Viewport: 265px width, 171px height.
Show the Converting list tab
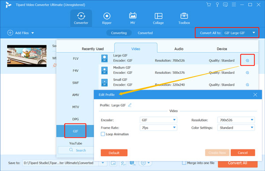click(x=119, y=33)
